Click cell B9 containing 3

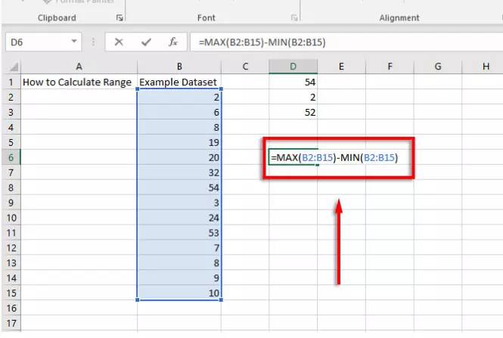(x=179, y=203)
